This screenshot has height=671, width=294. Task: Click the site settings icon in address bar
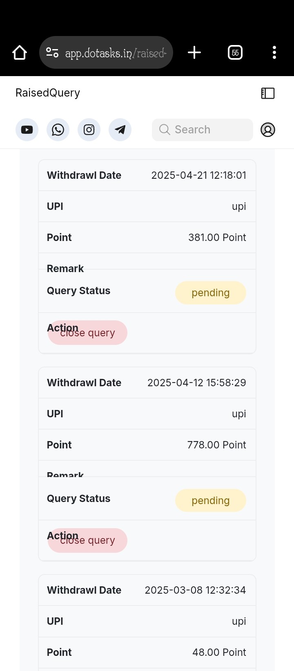point(52,52)
